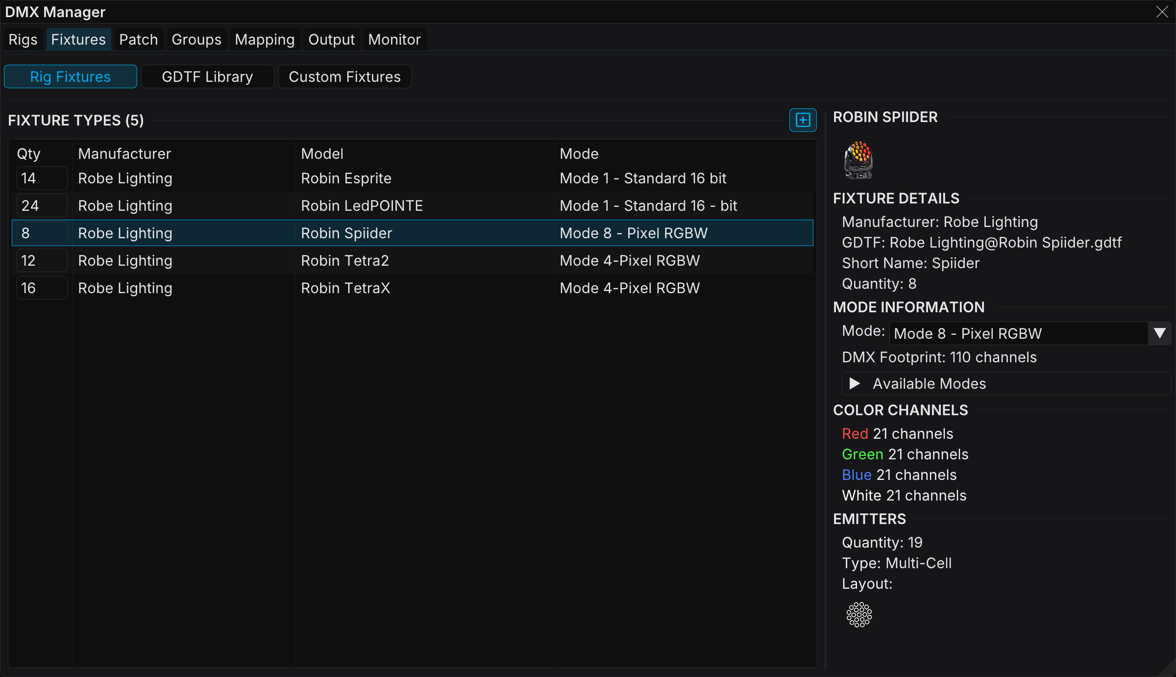Click the emitter layout diagram icon
This screenshot has height=677, width=1176.
(x=859, y=615)
